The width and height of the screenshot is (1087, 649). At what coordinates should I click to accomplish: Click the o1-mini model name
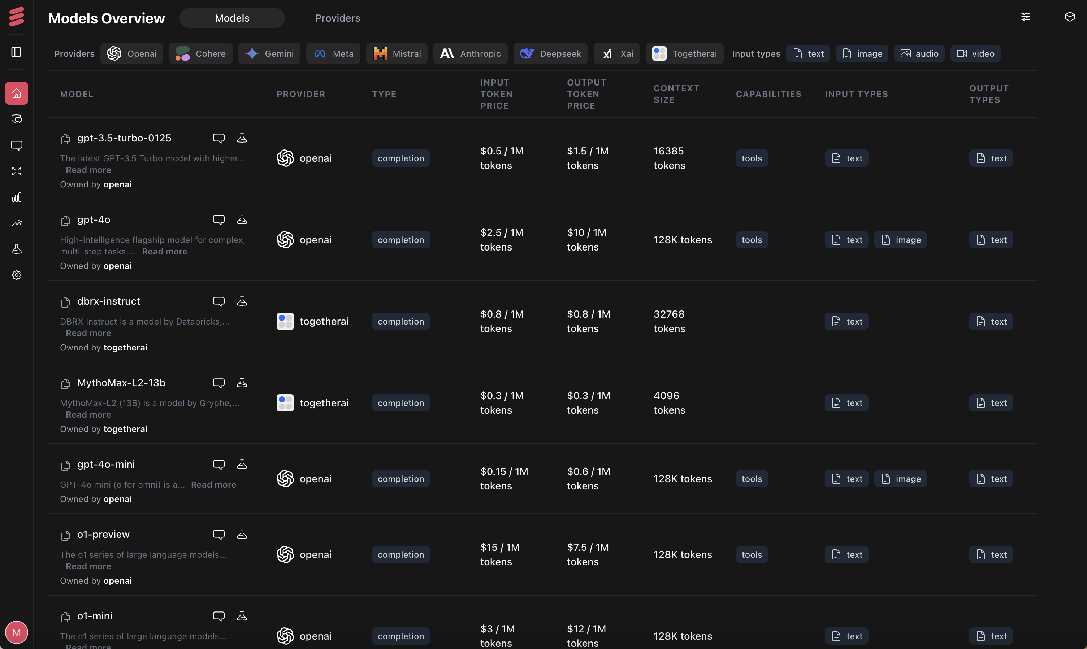point(95,616)
